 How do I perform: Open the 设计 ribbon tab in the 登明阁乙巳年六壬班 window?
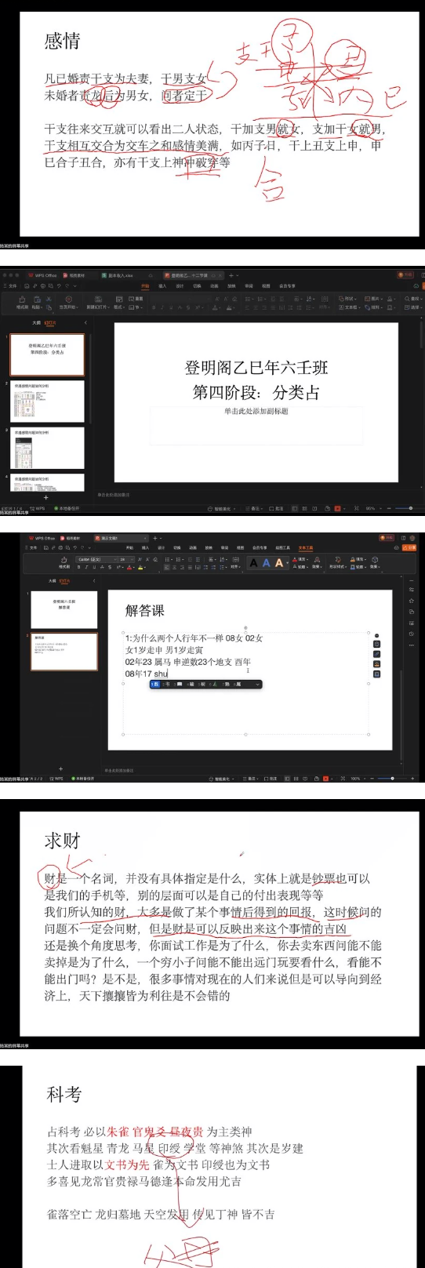(x=181, y=286)
